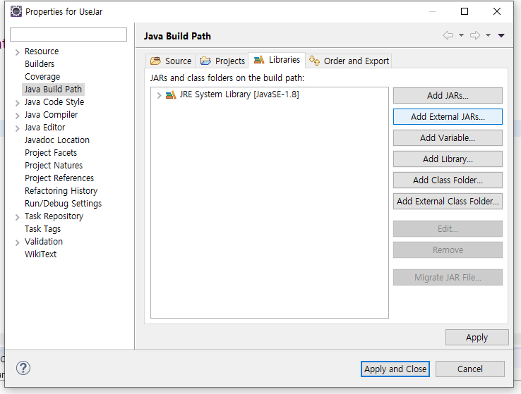
Task: Click the Add Library... button
Action: (x=448, y=159)
